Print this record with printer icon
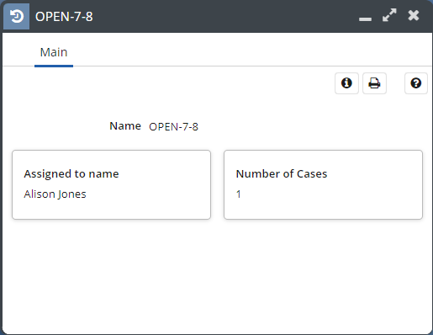433x335 pixels. pos(374,83)
